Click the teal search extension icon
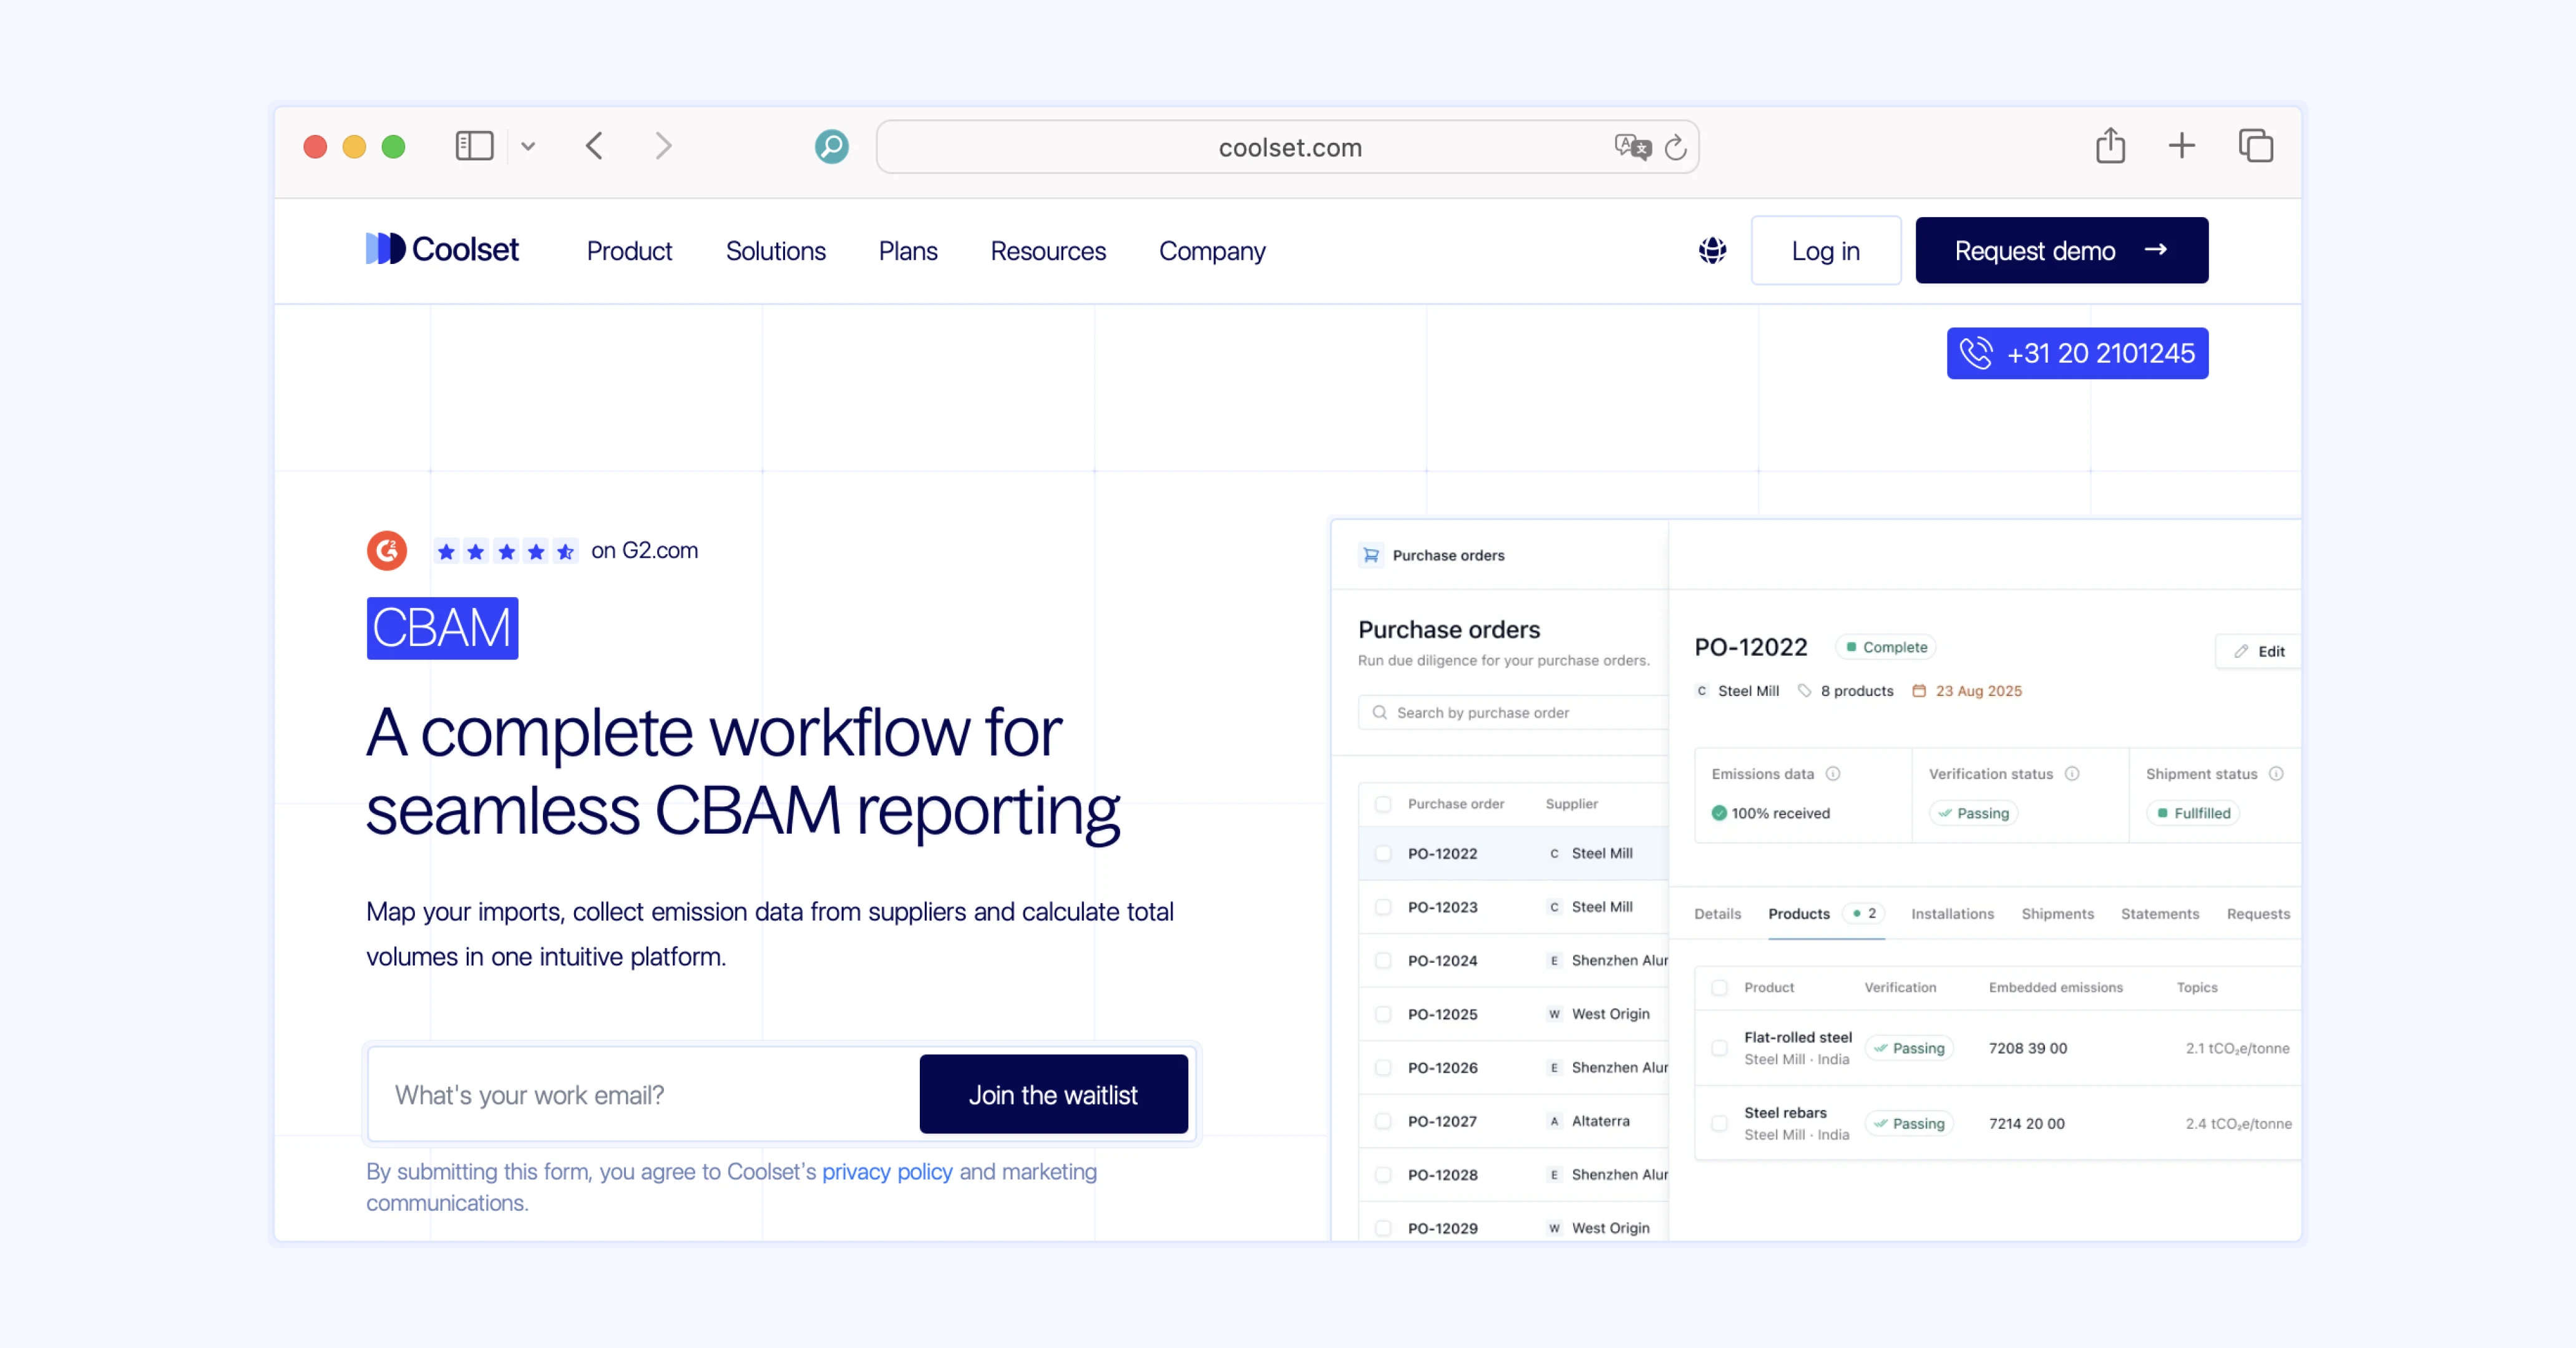 (x=831, y=147)
